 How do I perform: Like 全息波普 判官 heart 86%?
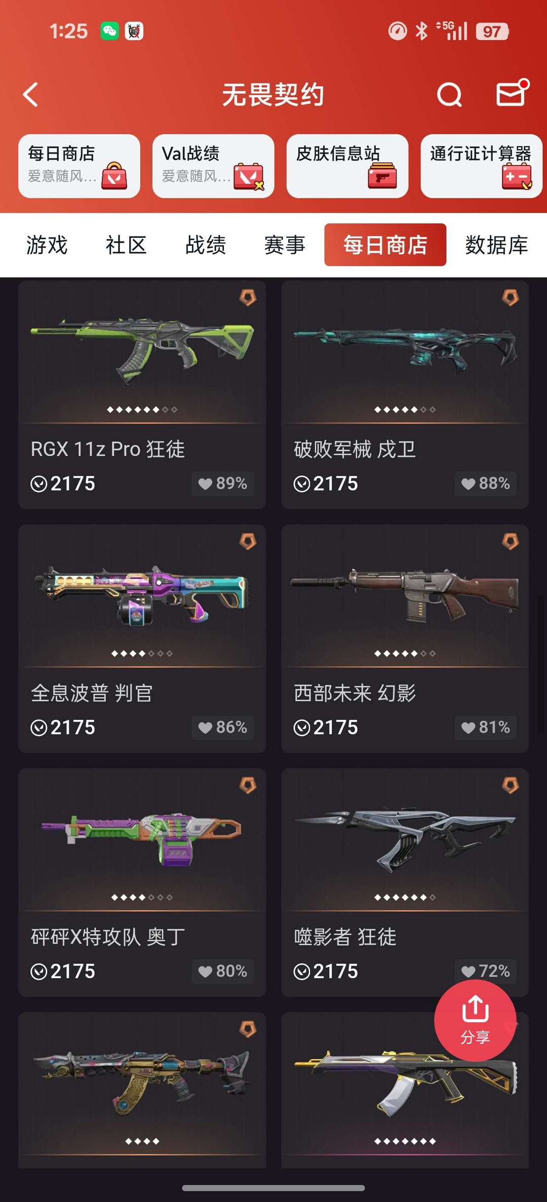222,727
